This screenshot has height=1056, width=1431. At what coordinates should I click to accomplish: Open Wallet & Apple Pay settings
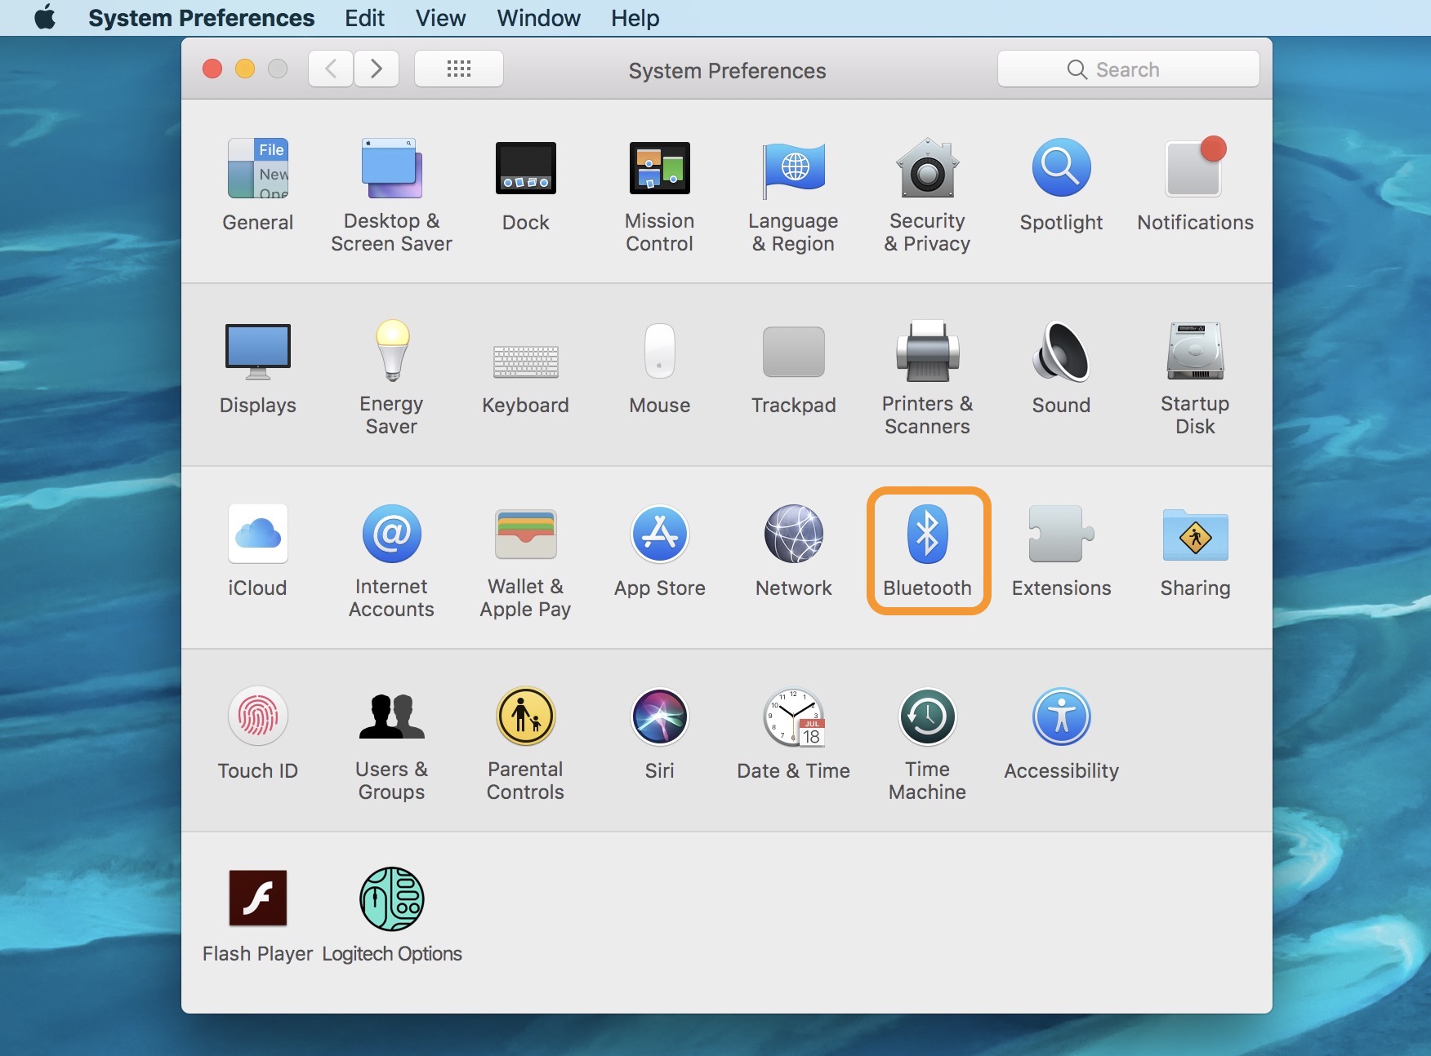coord(525,535)
